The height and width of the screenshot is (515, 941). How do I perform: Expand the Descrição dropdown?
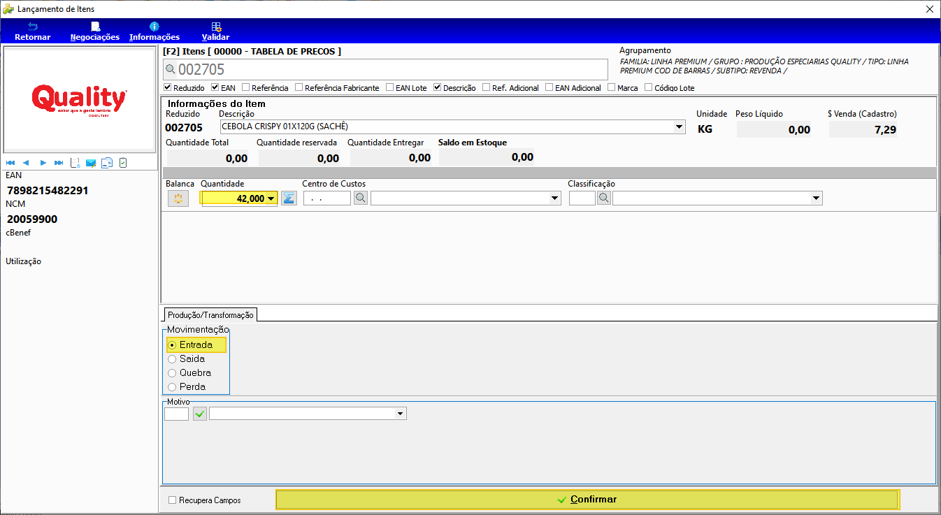[680, 127]
